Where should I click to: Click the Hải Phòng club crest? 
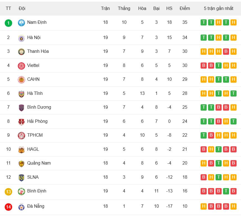tap(21, 122)
